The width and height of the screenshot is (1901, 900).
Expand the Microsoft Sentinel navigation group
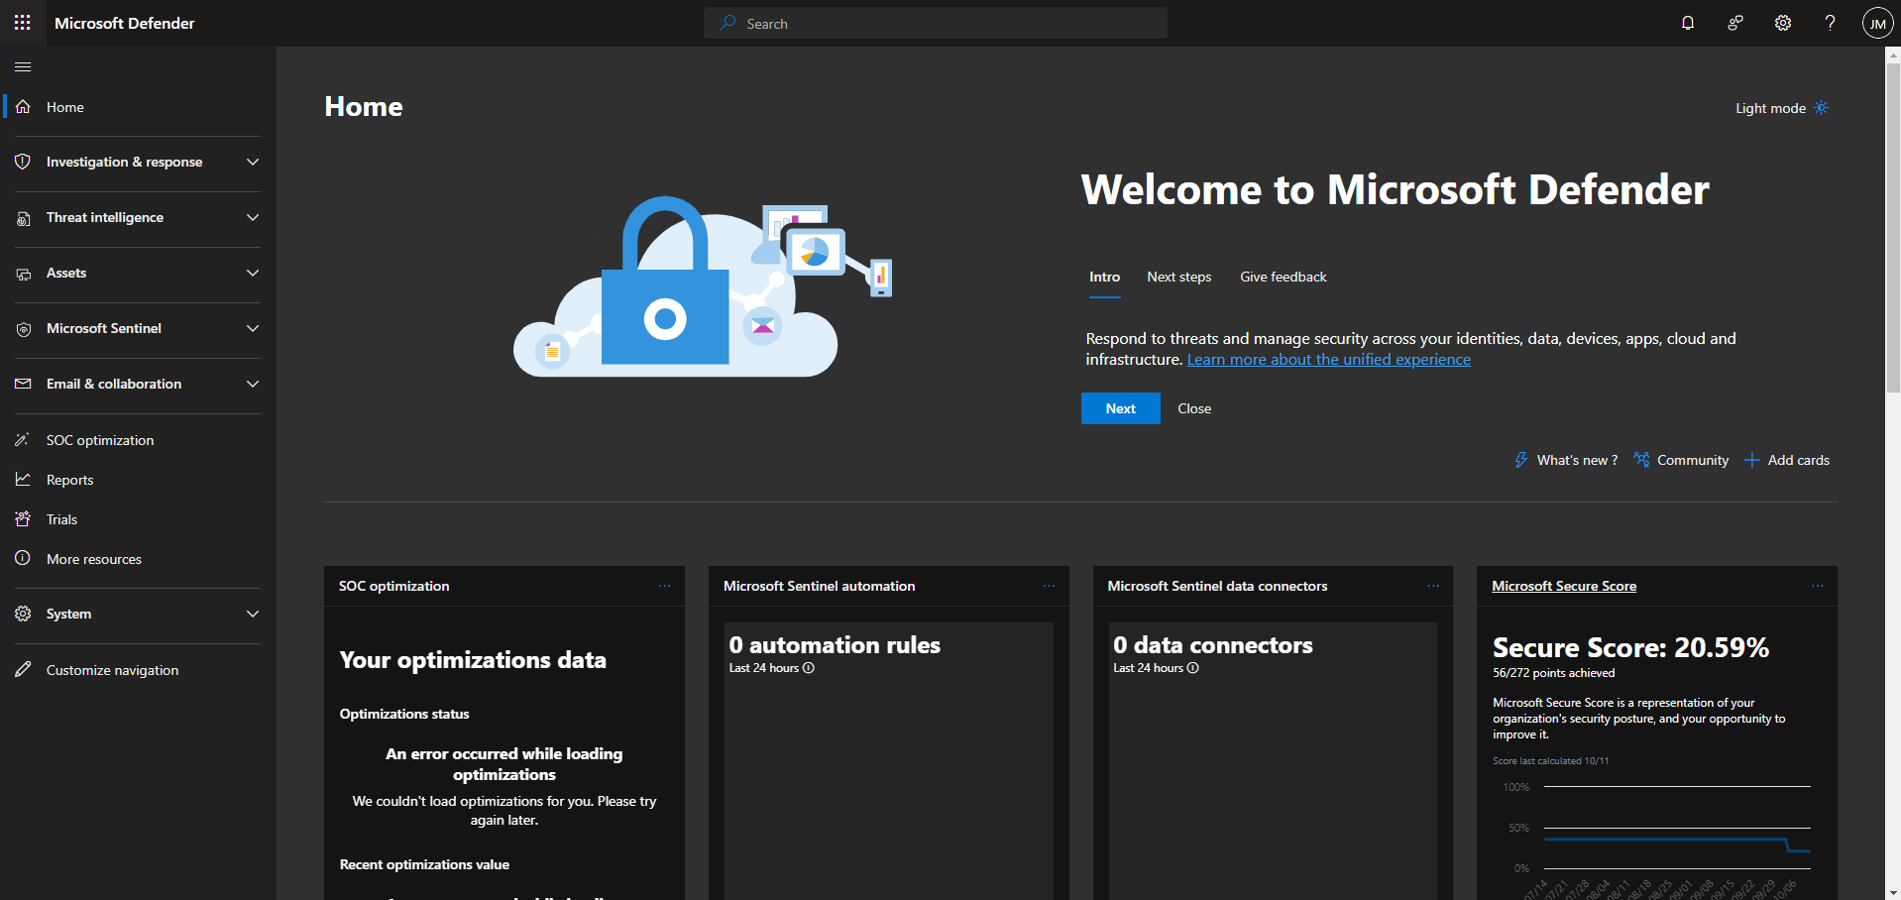138,328
